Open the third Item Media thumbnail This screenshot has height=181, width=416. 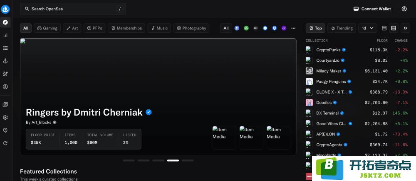278,138
